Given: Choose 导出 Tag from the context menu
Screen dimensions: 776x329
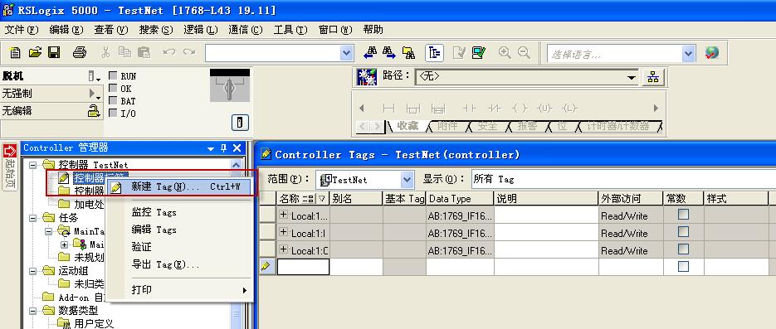Looking at the screenshot, I should (x=166, y=264).
